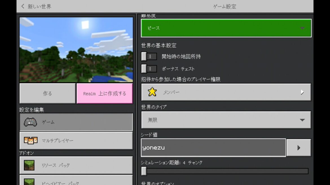330x185 pixels.
Task: Open the 難易度 dropdown showing ピース
Action: coord(226,28)
